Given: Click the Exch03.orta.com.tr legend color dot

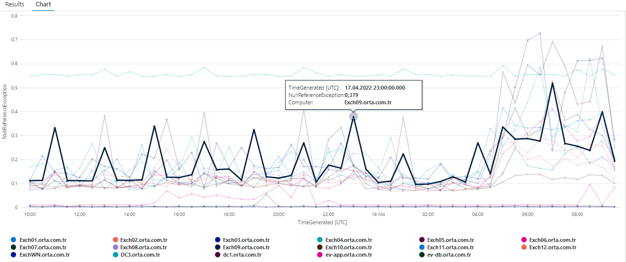Looking at the screenshot, I should click(x=218, y=240).
